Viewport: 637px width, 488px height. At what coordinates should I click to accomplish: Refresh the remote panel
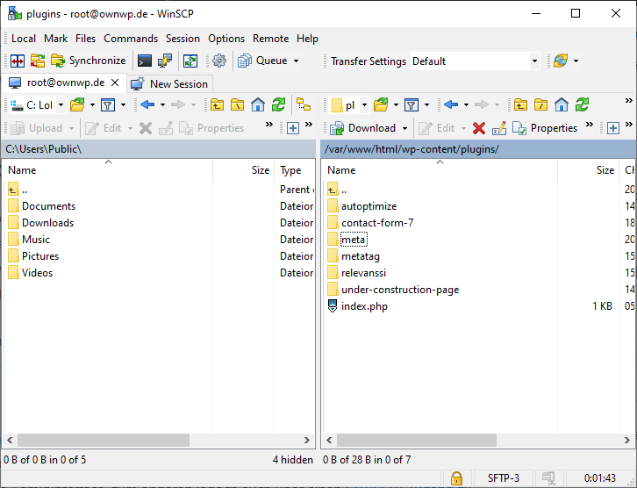[582, 104]
